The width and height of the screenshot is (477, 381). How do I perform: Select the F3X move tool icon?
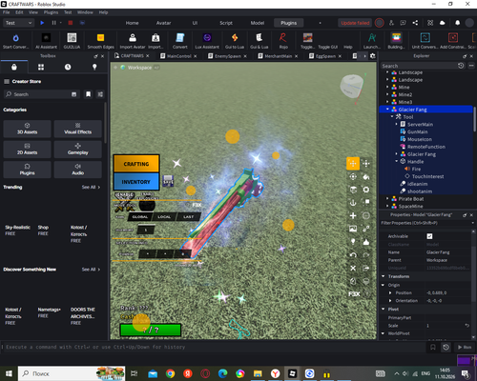353,164
